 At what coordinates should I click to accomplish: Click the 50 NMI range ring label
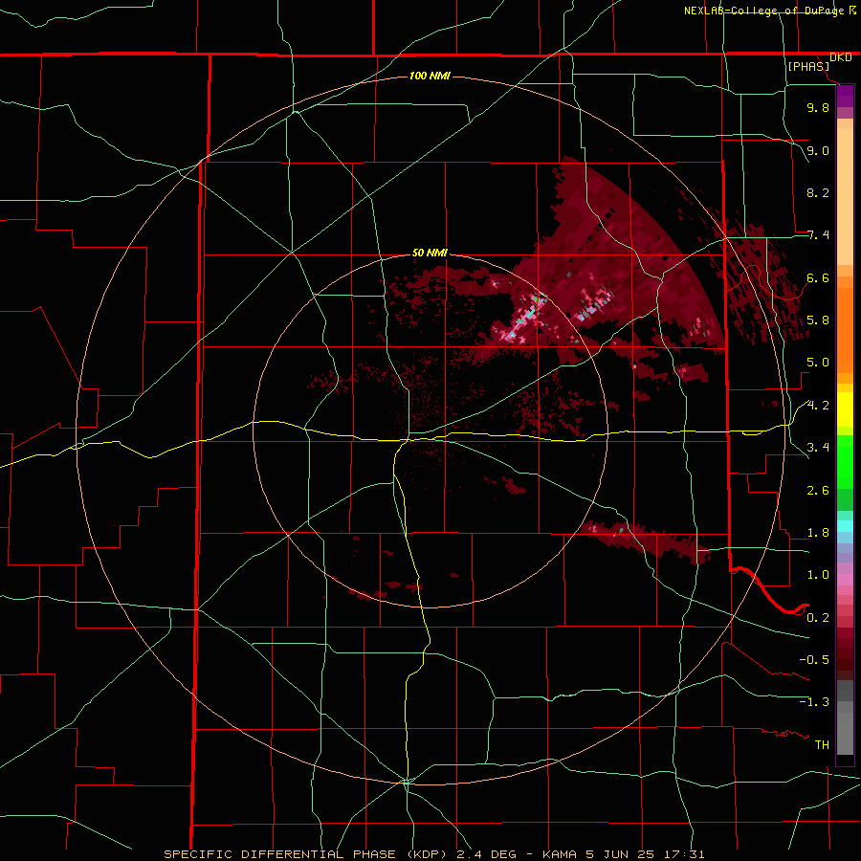[430, 253]
